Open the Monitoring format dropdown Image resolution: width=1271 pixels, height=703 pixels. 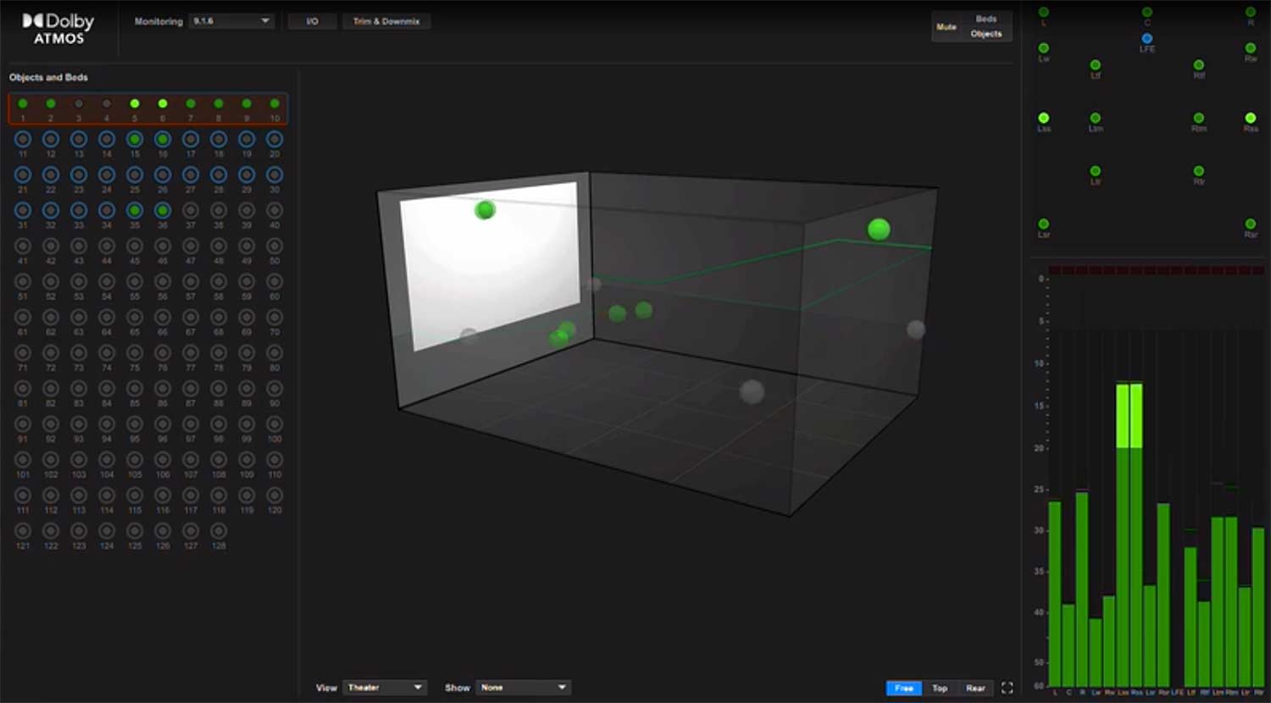[x=230, y=20]
